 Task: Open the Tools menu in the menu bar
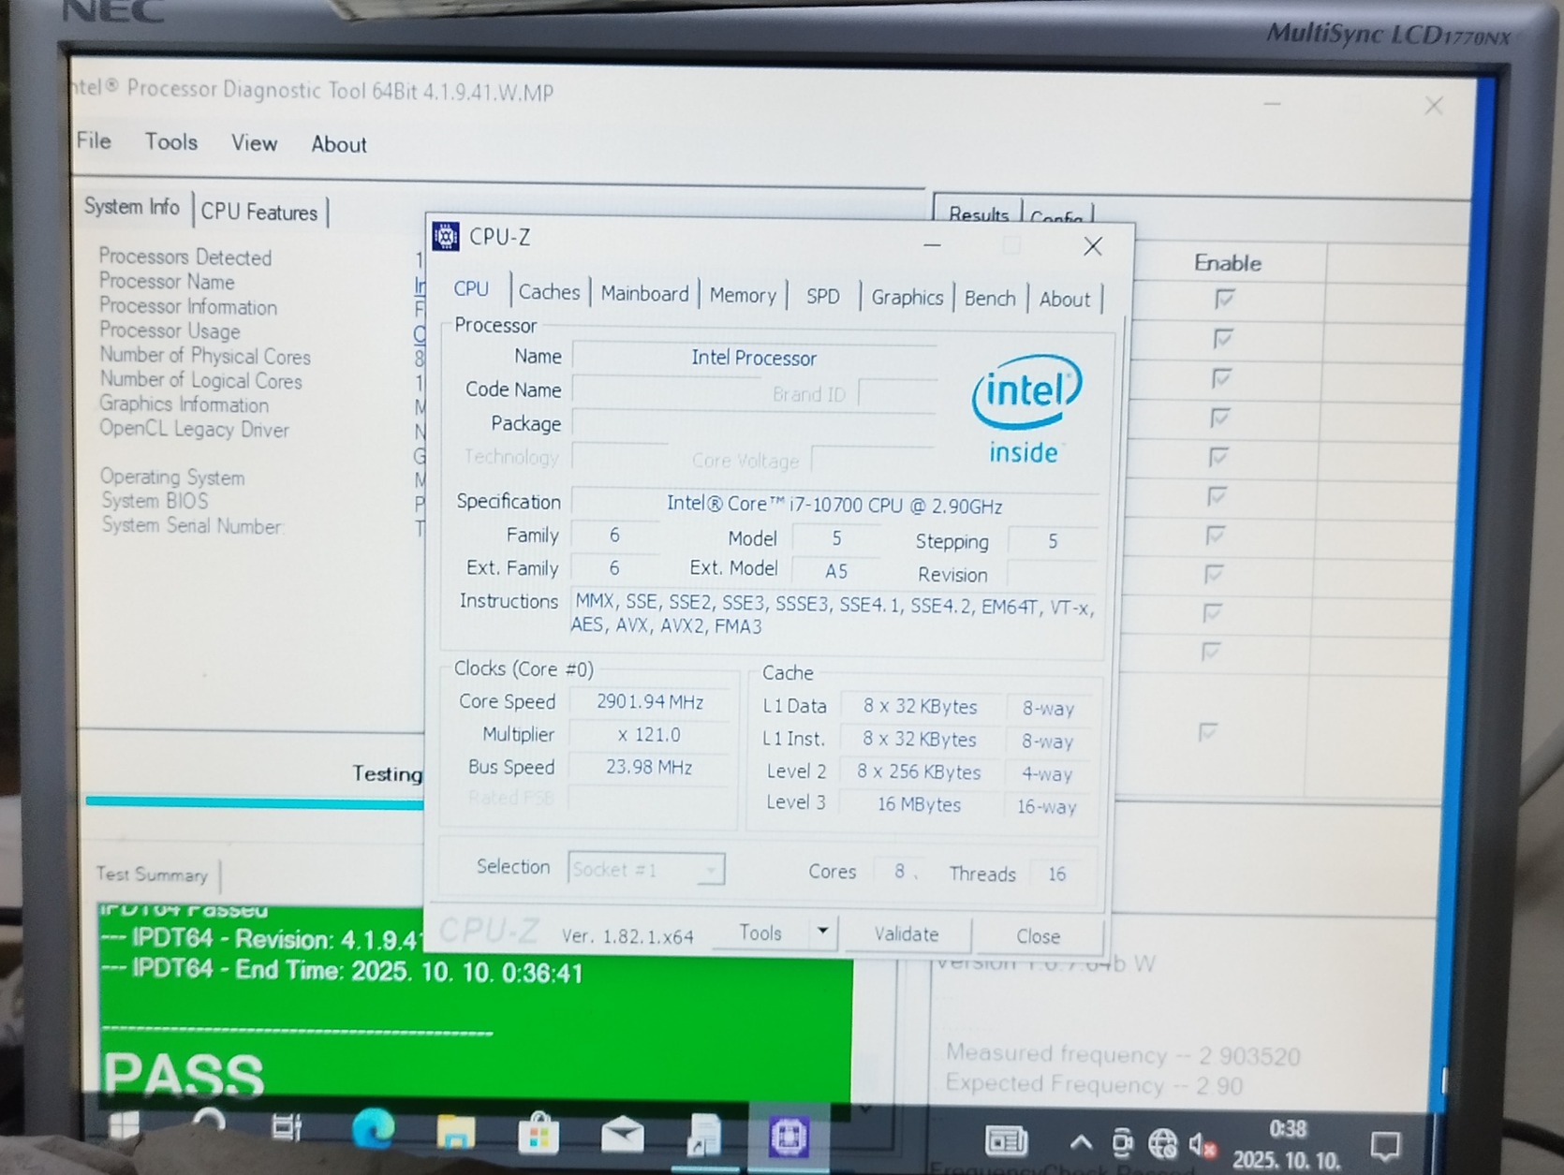pyautogui.click(x=171, y=142)
